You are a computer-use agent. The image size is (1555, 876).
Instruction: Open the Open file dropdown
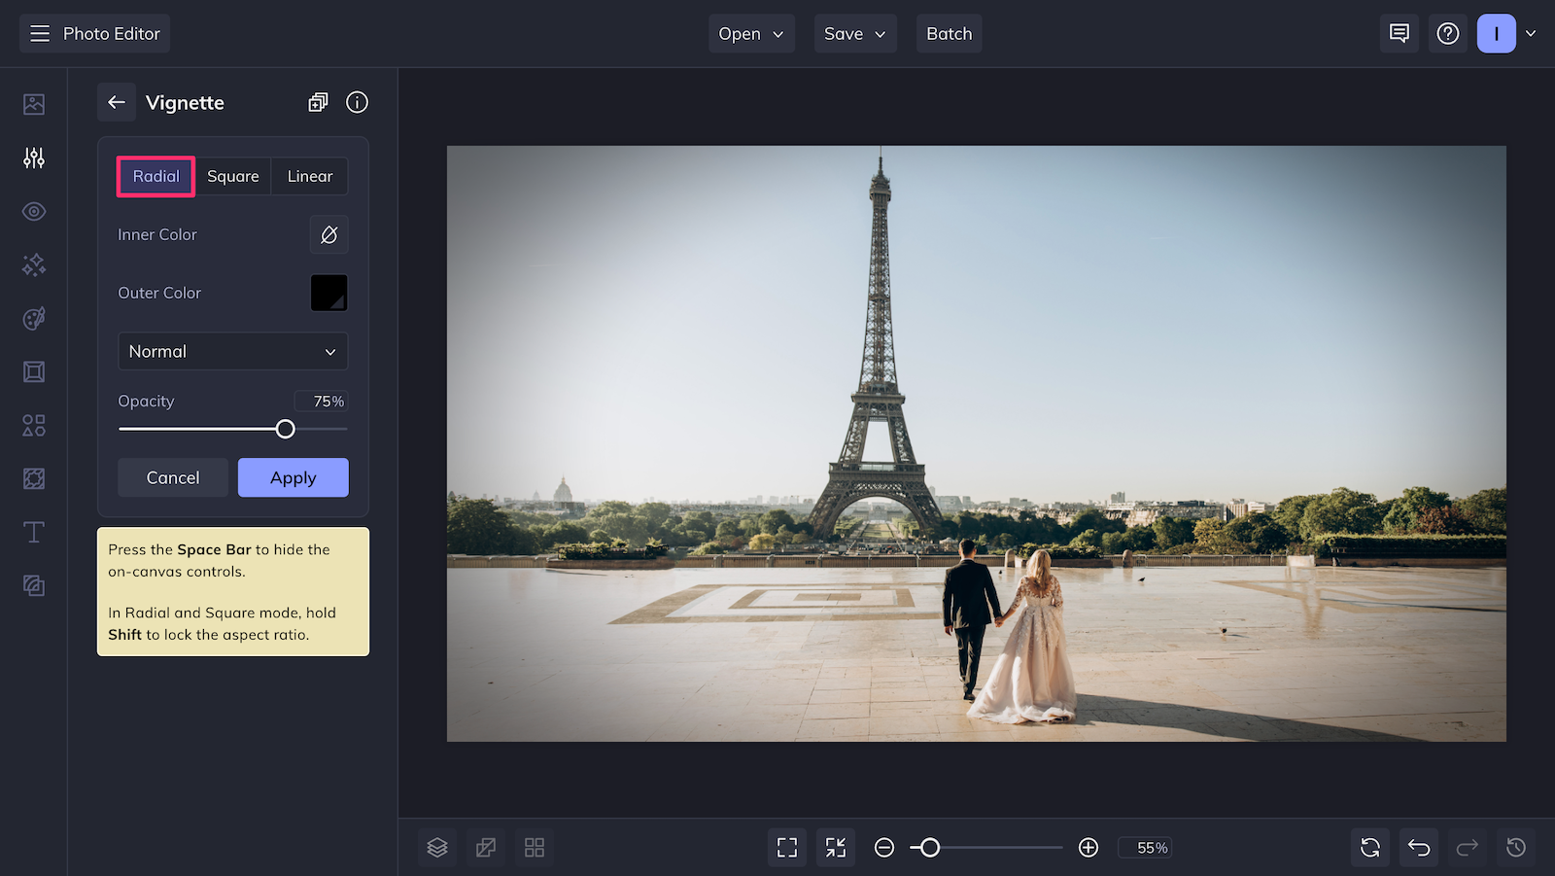(750, 33)
